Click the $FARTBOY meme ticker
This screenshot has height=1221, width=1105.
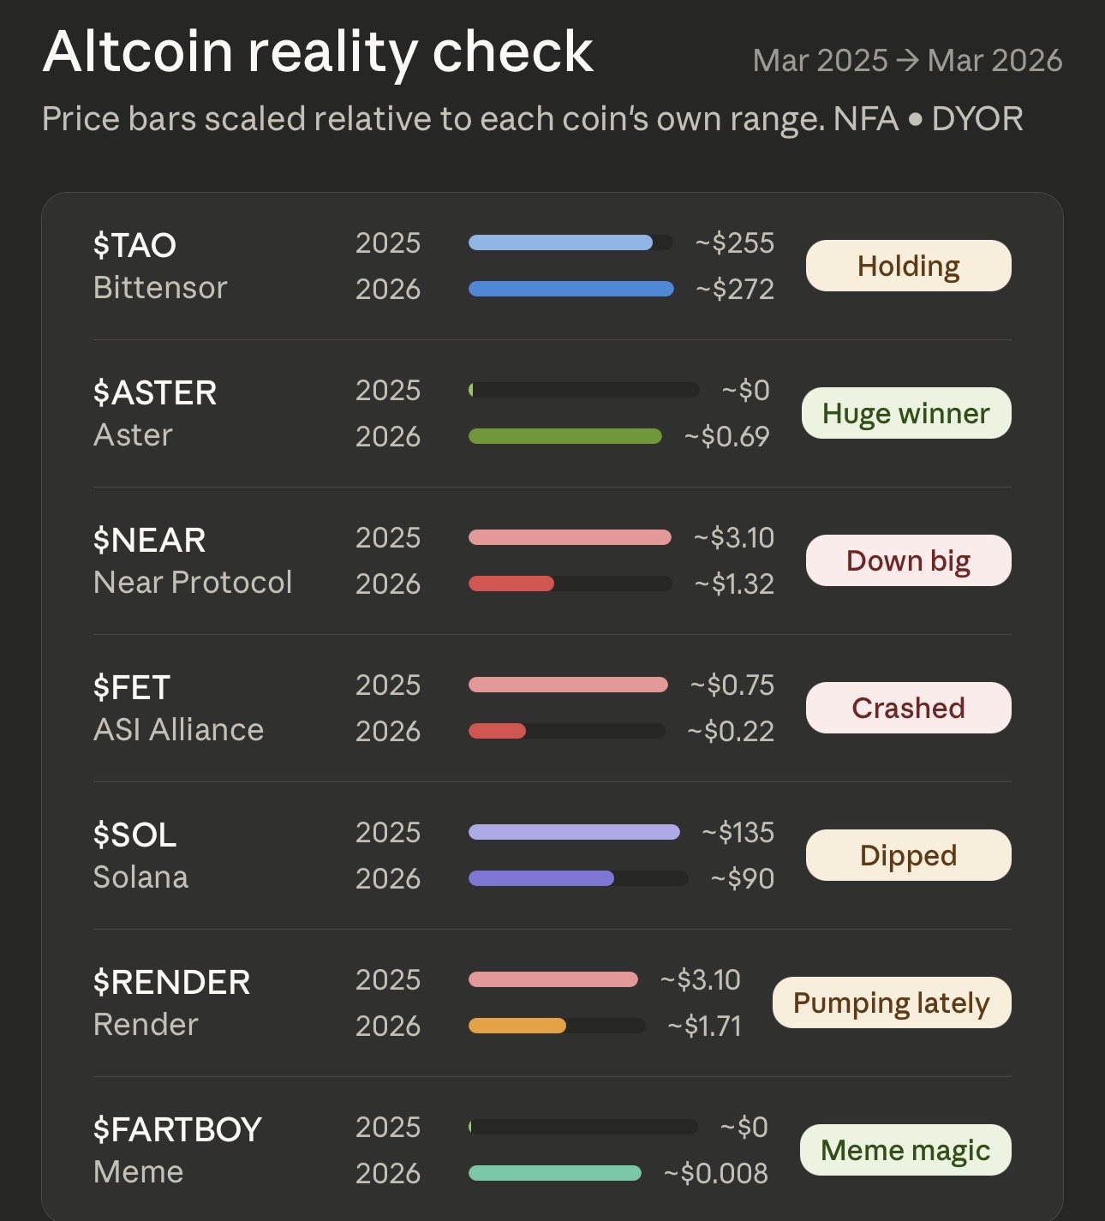(177, 1129)
